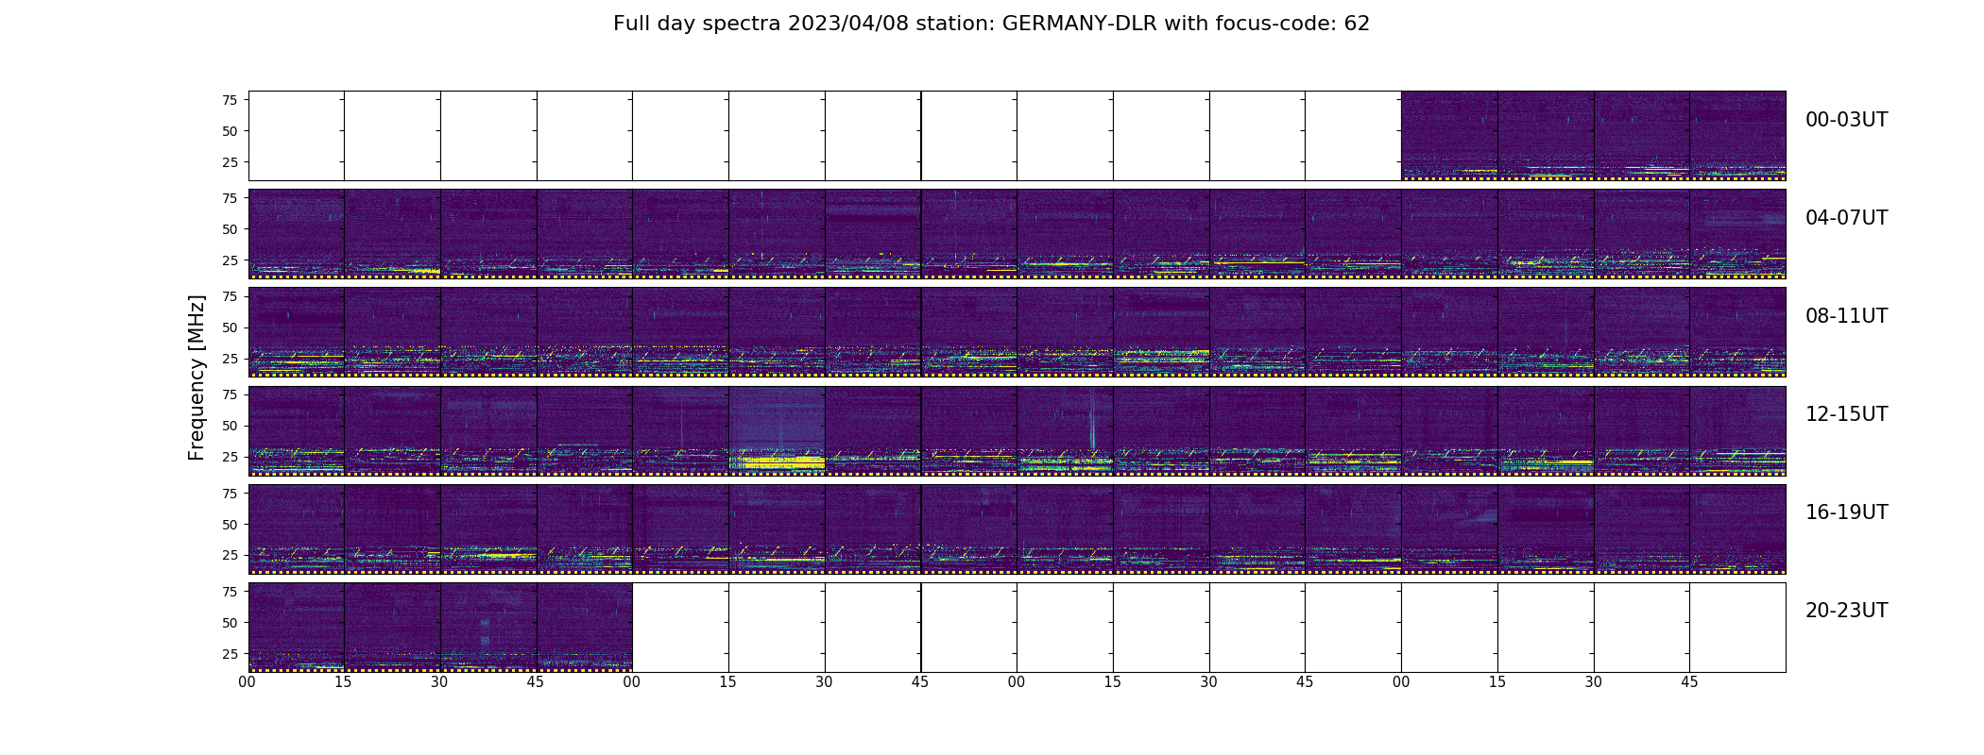Click the 50 tick label beside the 16-19UT row
The image size is (1984, 755).
point(230,524)
